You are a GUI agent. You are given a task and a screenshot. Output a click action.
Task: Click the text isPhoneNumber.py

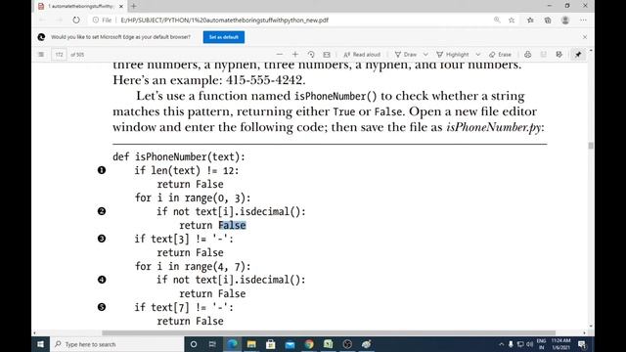[493, 127]
